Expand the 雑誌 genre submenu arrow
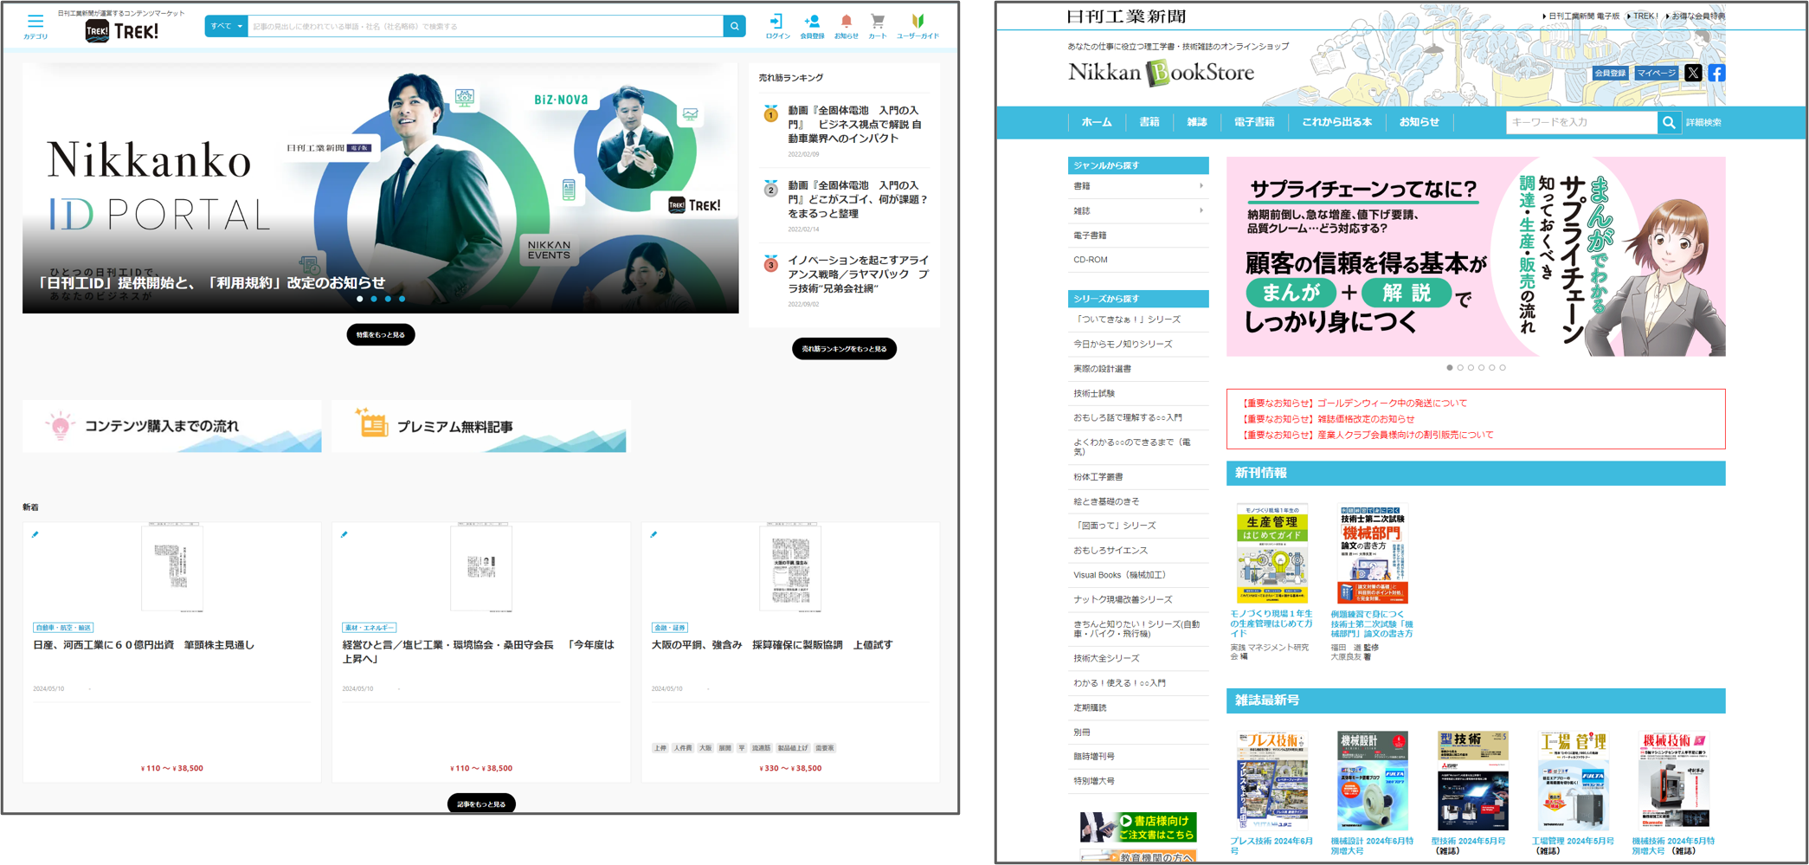Image resolution: width=1809 pixels, height=865 pixels. [x=1201, y=210]
